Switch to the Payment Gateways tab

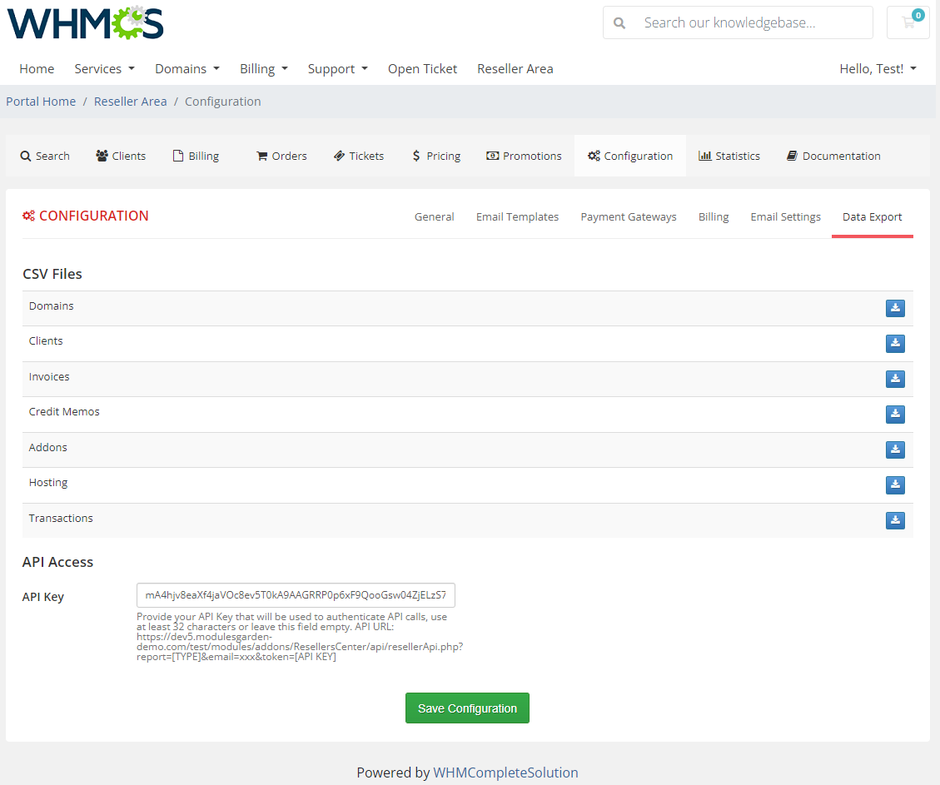[x=629, y=216]
